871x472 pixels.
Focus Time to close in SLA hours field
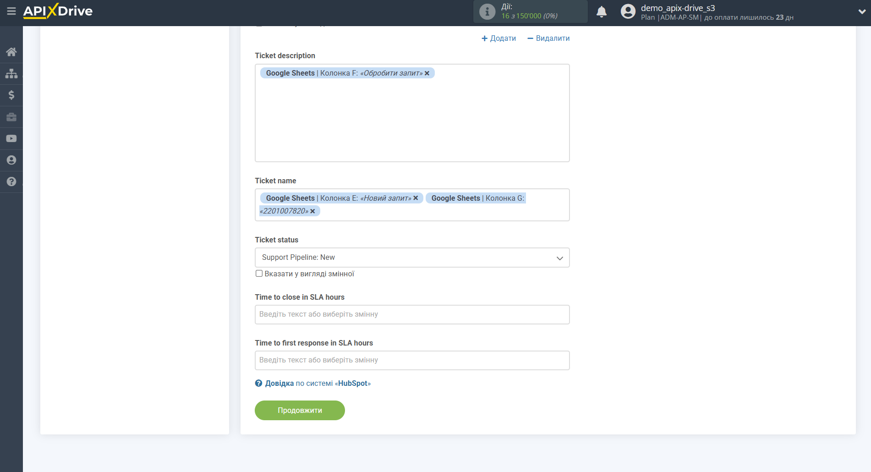click(412, 314)
